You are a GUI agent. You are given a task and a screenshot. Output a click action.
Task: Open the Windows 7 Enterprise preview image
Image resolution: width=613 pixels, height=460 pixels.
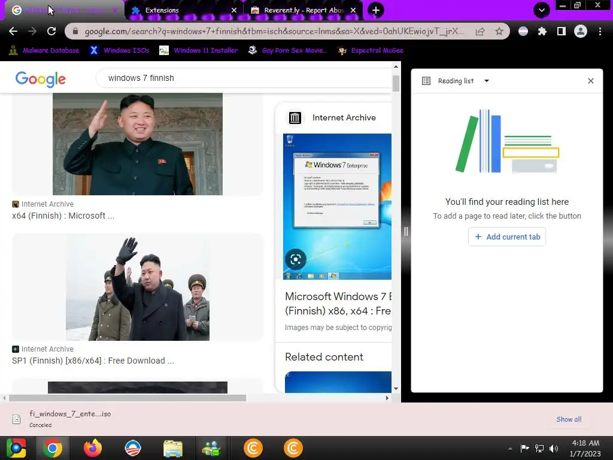pyautogui.click(x=337, y=207)
